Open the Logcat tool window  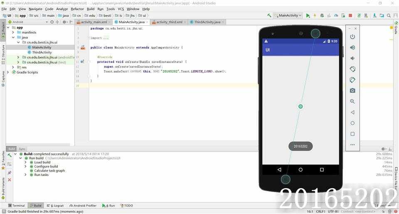[x=55, y=206]
